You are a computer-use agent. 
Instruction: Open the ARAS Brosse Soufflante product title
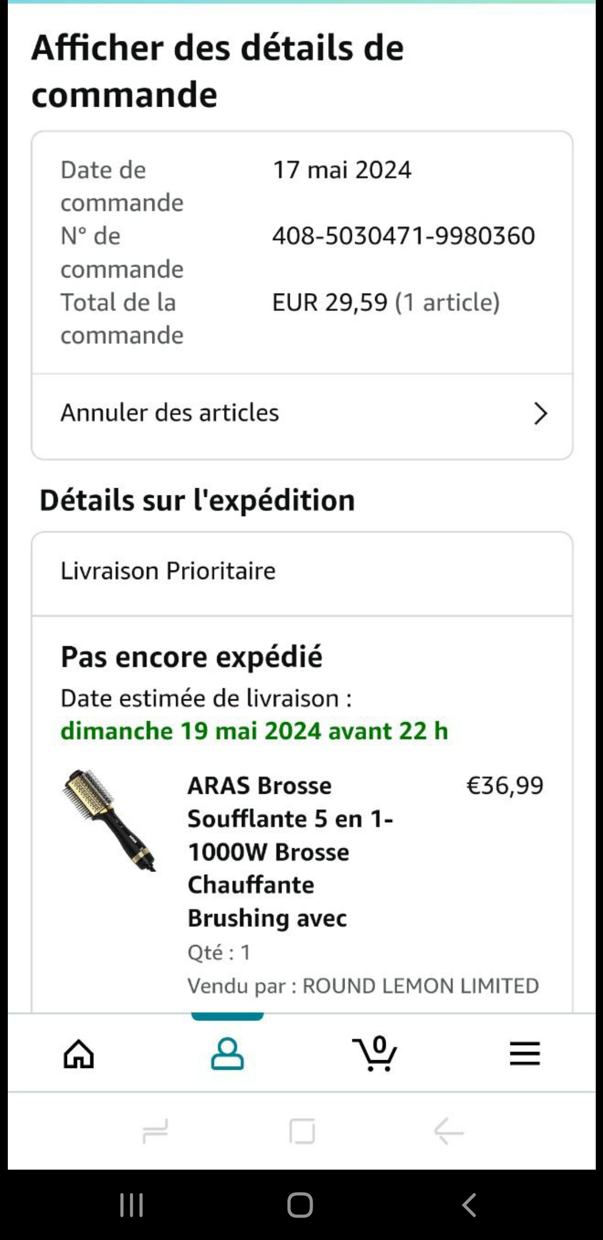(290, 851)
